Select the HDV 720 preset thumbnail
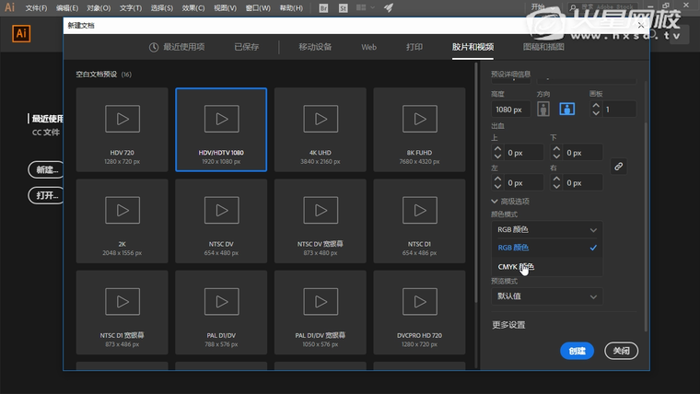Viewport: 700px width, 394px height. click(x=122, y=129)
